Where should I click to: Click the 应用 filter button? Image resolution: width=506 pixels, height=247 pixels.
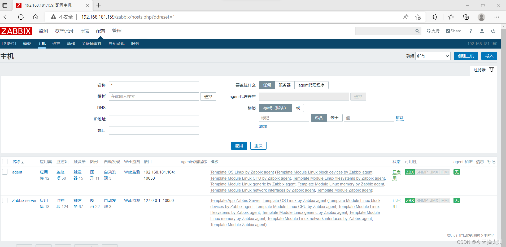click(239, 146)
